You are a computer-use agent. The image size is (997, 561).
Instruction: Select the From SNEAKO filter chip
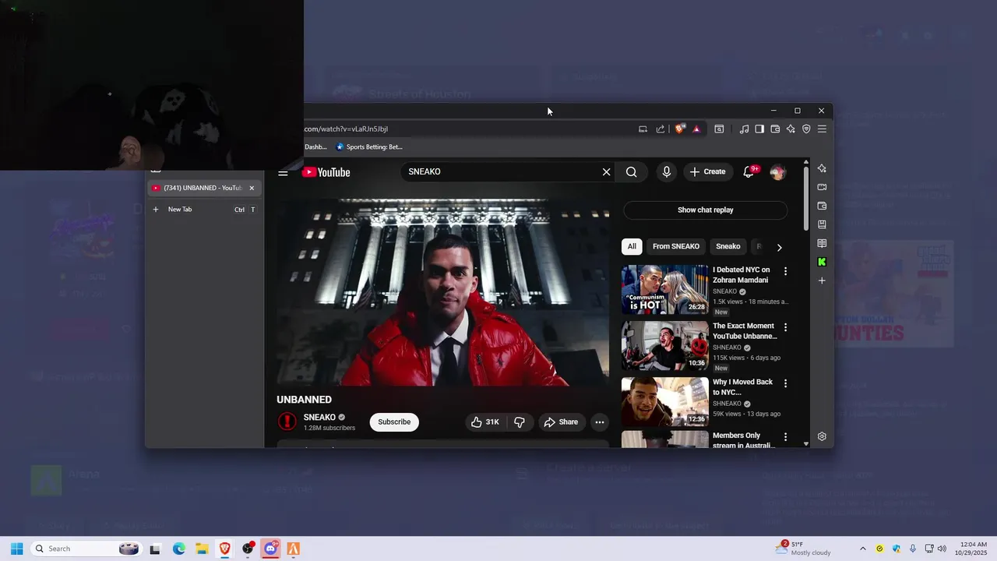click(x=676, y=246)
